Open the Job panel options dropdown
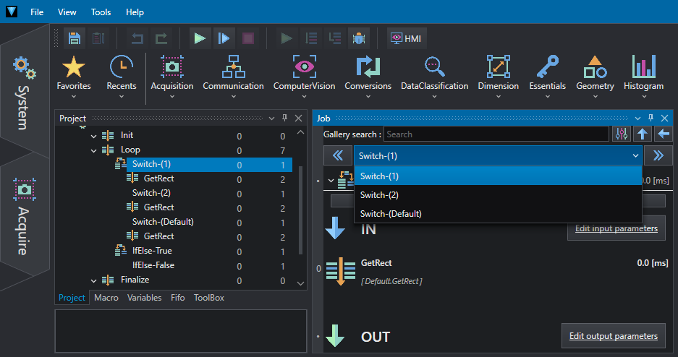The width and height of the screenshot is (678, 357). point(637,119)
